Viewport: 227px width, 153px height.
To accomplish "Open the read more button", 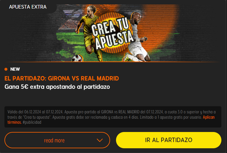I will [57, 140].
